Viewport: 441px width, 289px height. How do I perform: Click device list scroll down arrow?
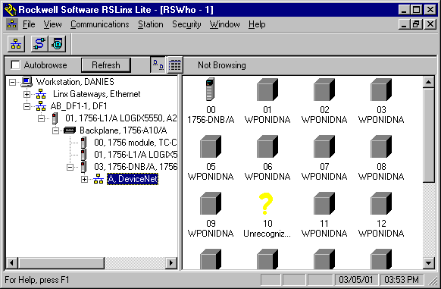[428, 263]
